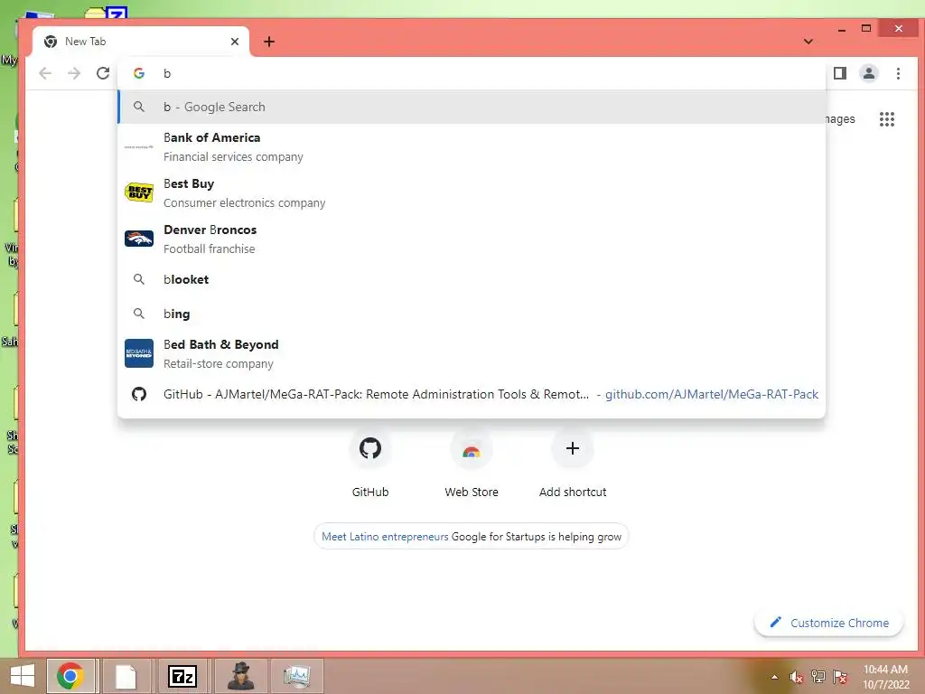
Task: Open the profile avatar button
Action: [x=869, y=73]
